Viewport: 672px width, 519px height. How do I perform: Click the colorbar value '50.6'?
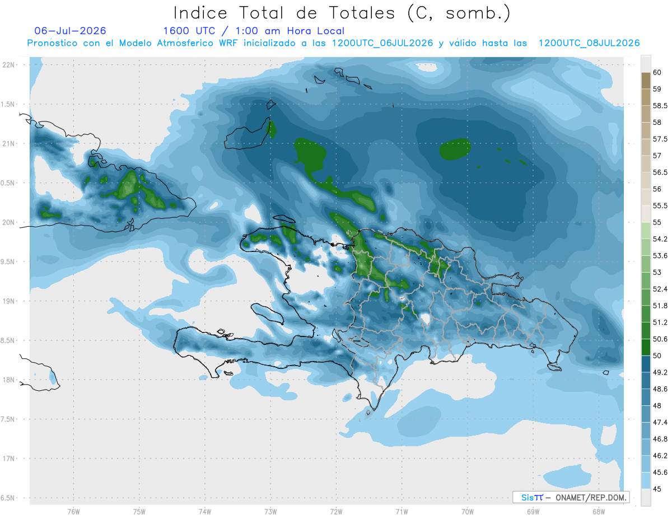tap(660, 339)
